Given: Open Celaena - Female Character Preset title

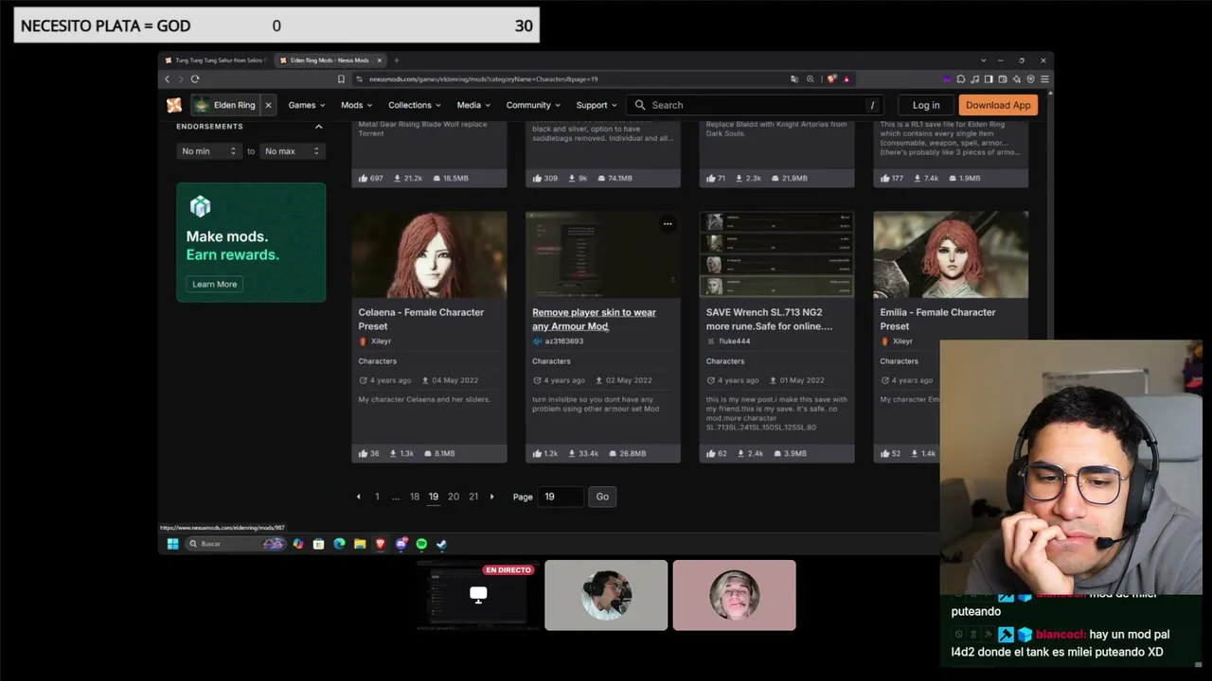Looking at the screenshot, I should pos(420,319).
